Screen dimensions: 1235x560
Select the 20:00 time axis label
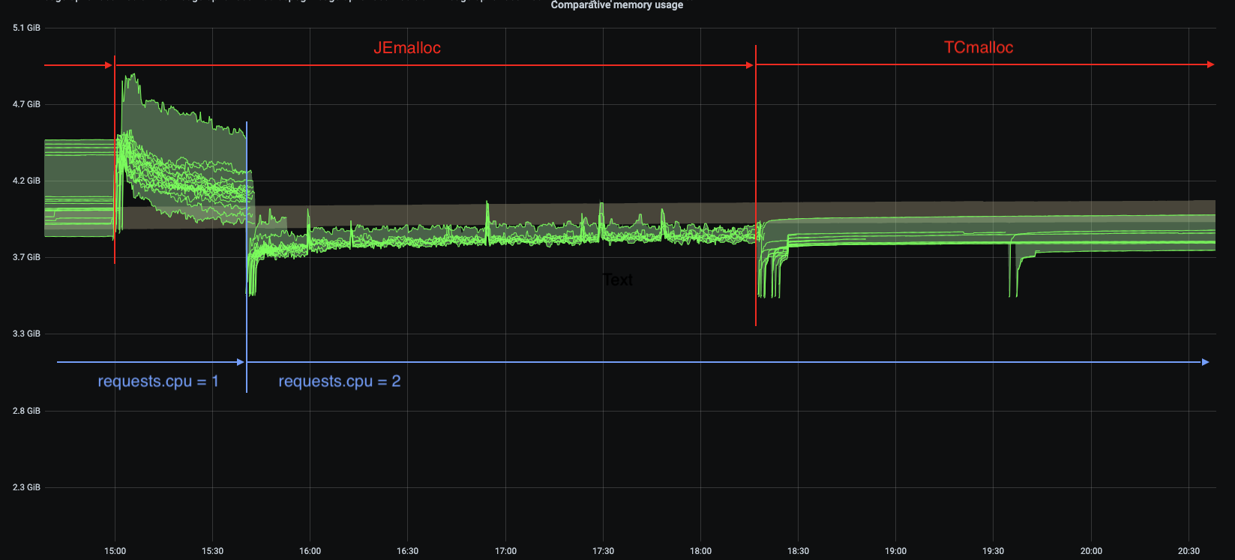pyautogui.click(x=1091, y=551)
